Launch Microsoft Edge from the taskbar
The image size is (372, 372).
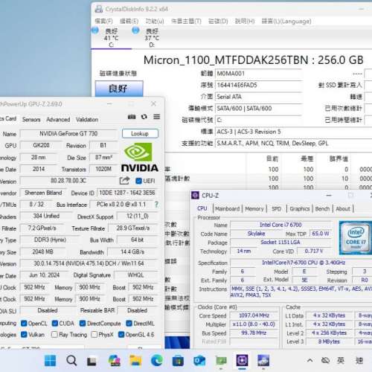(x=157, y=361)
